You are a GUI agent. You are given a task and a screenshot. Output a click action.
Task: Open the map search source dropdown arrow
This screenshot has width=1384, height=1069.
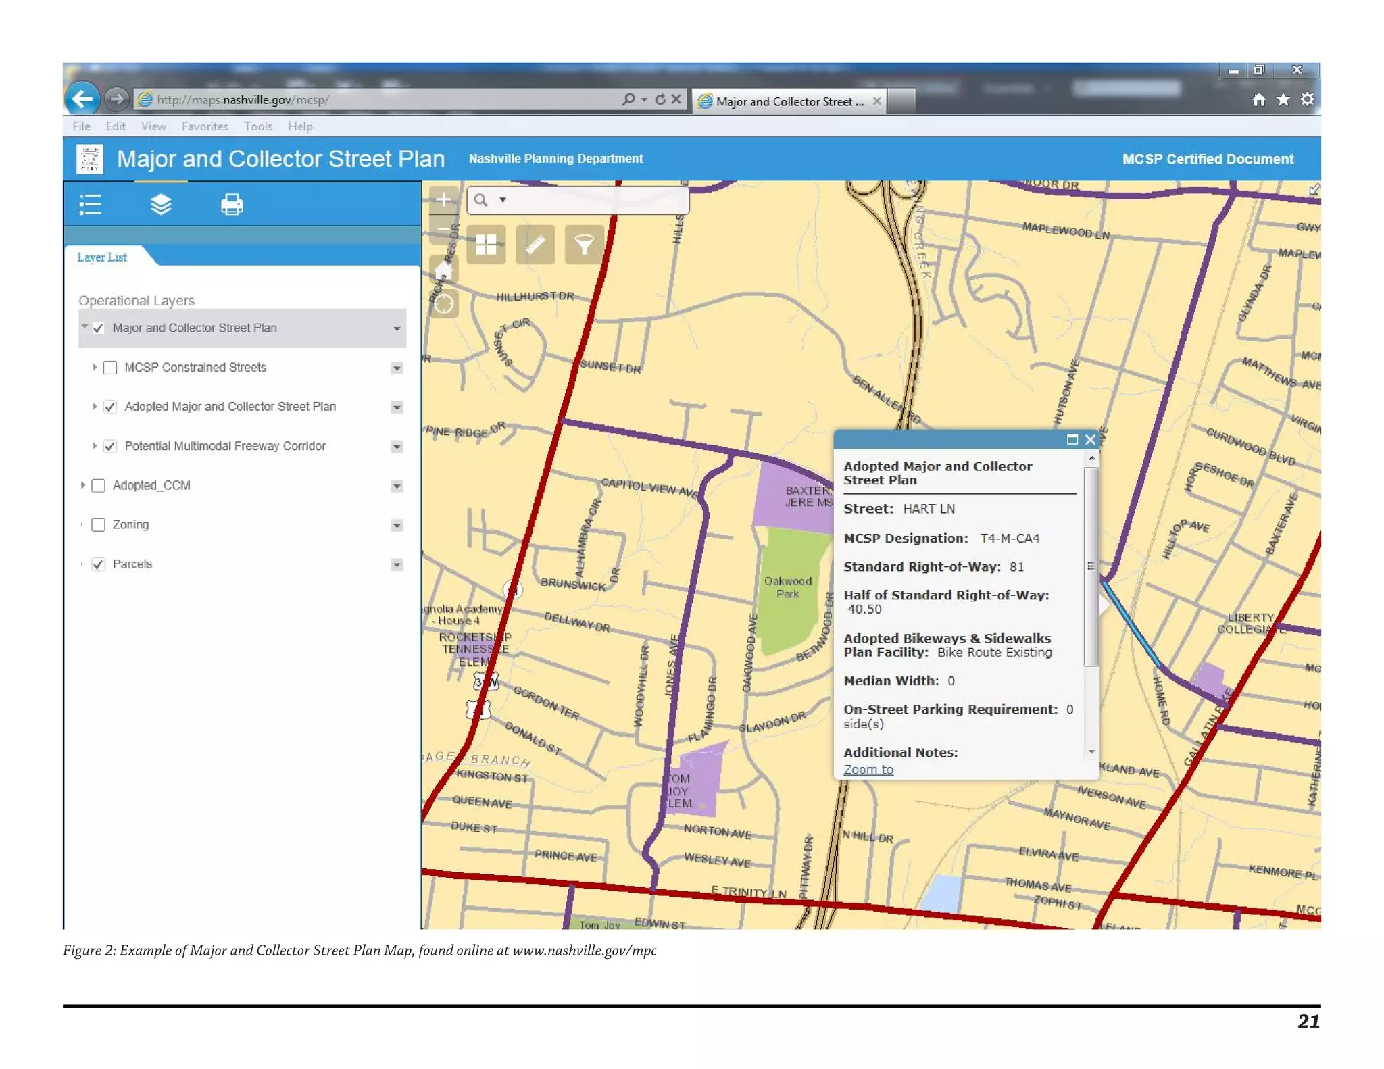coord(503,200)
